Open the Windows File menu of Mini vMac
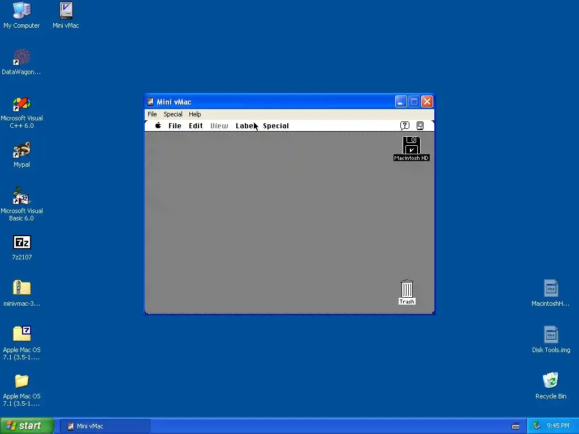Viewport: 579px width, 434px height. tap(152, 114)
